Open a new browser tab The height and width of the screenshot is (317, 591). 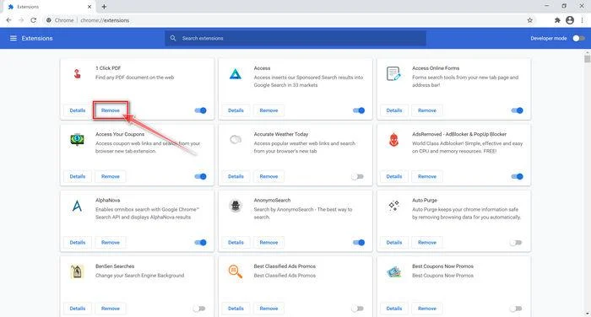click(x=104, y=7)
